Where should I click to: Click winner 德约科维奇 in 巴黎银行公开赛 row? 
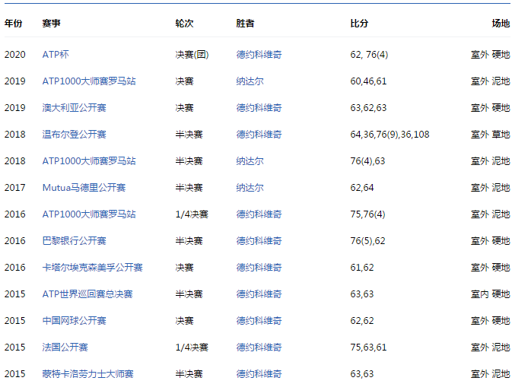coord(259,241)
